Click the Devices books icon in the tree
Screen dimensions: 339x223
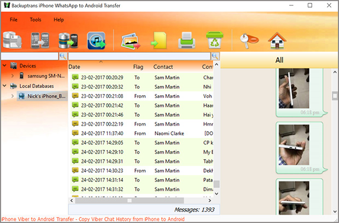coord(14,66)
